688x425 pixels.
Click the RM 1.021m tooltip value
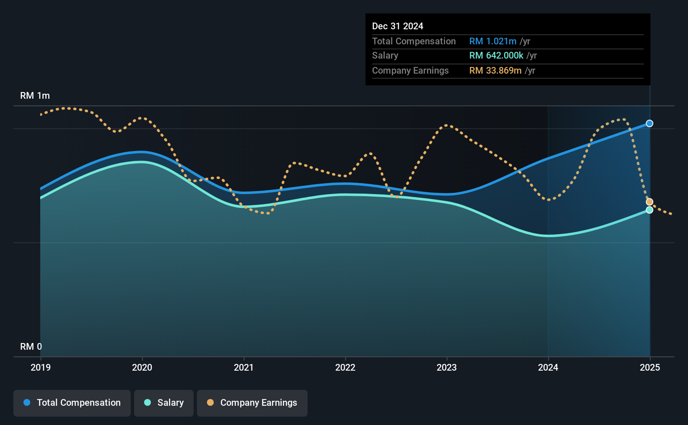[x=493, y=41]
